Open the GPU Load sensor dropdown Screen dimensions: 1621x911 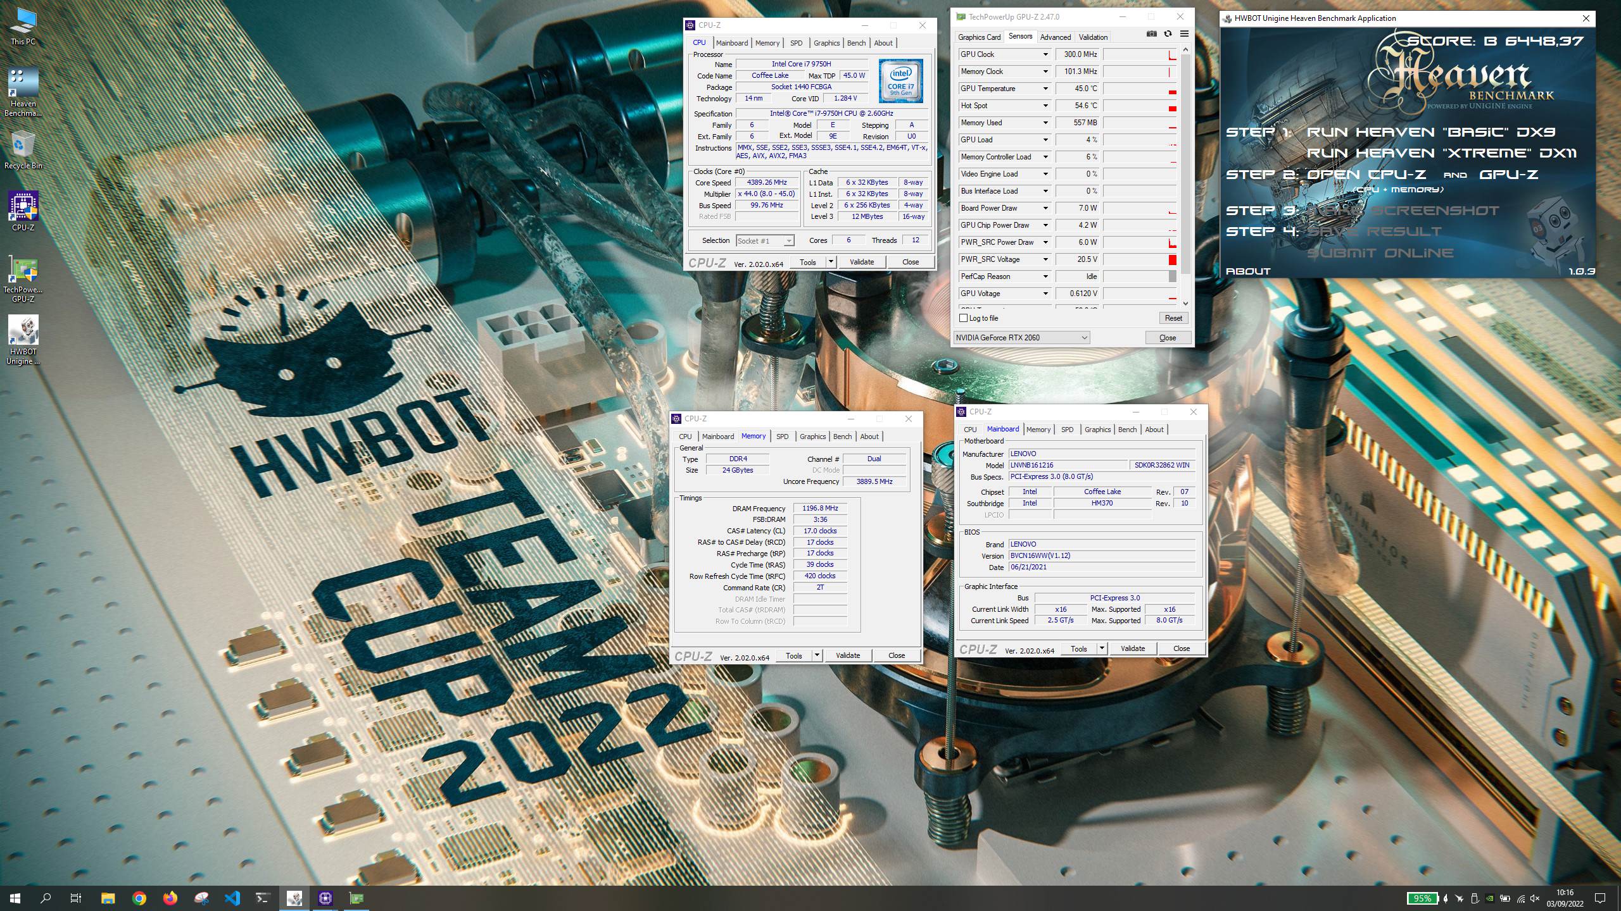[x=1045, y=140]
